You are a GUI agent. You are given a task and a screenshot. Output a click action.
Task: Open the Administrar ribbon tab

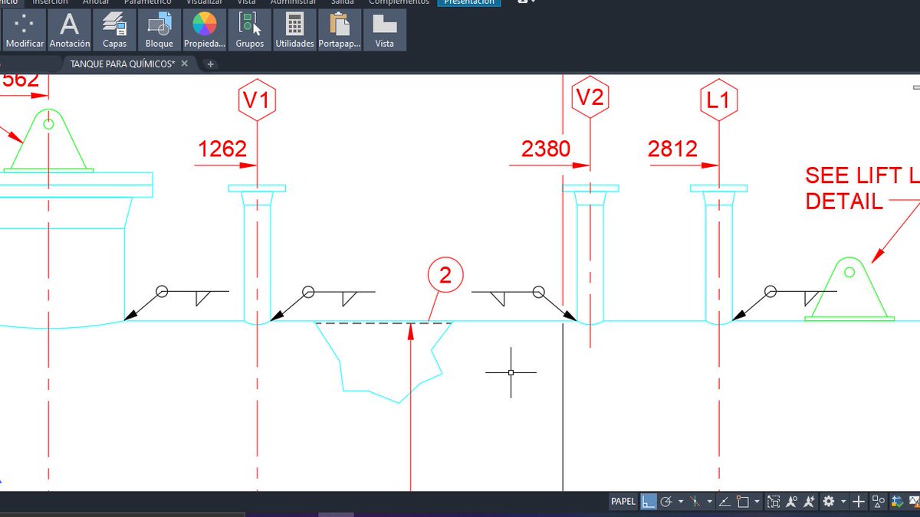click(x=294, y=2)
